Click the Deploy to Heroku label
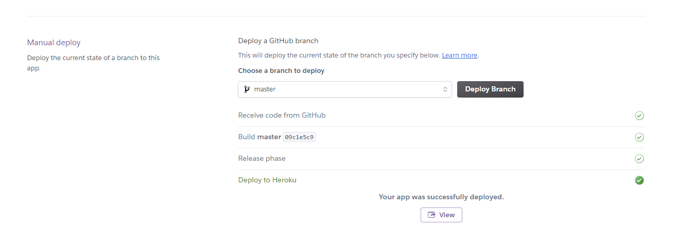The width and height of the screenshot is (677, 227). pyautogui.click(x=267, y=180)
